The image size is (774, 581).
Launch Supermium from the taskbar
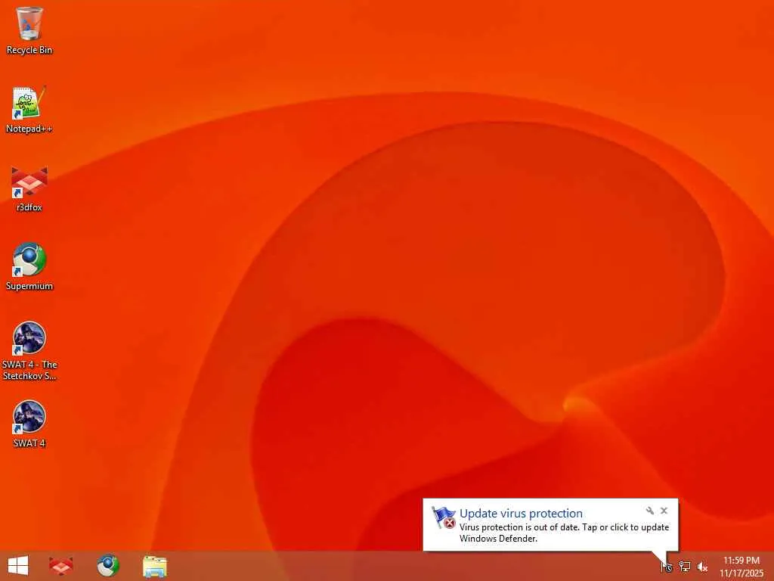108,566
